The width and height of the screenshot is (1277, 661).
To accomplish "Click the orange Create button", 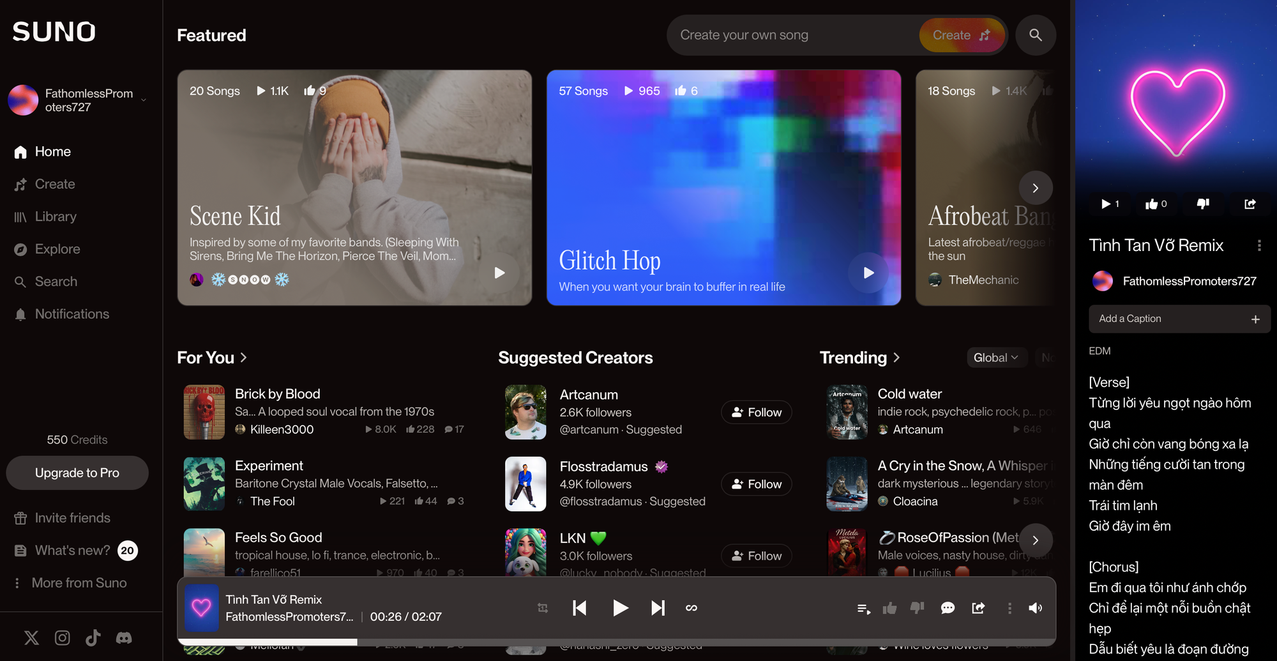I will click(x=962, y=35).
